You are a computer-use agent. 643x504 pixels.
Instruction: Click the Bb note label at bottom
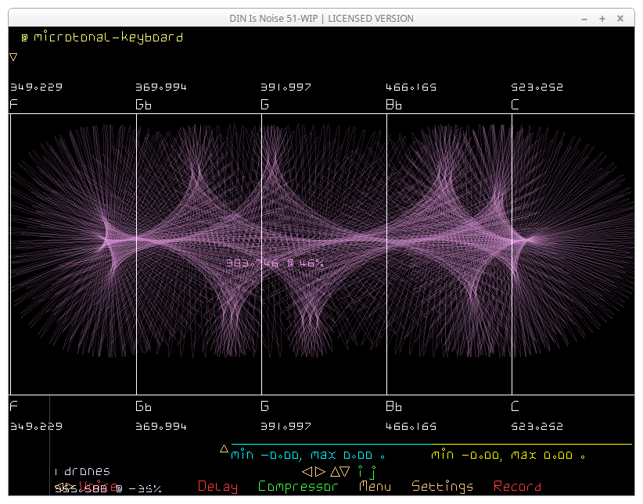coord(394,406)
